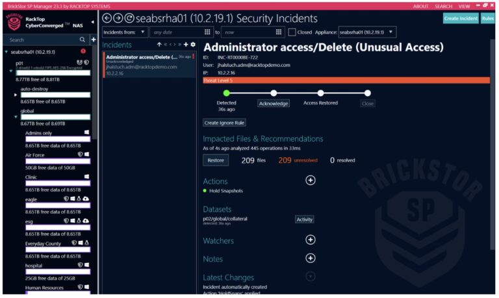This screenshot has height=298, width=499.
Task: Open the VIEW menu
Action: tap(464, 6)
